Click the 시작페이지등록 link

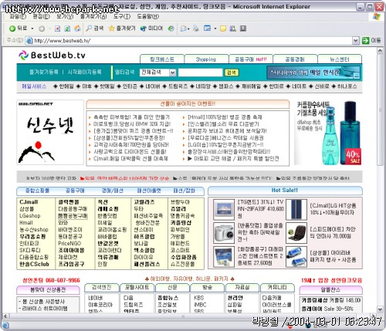point(84,72)
